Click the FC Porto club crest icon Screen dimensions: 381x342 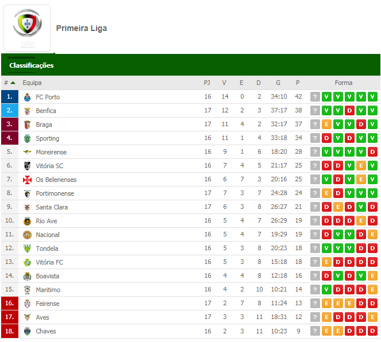[27, 97]
